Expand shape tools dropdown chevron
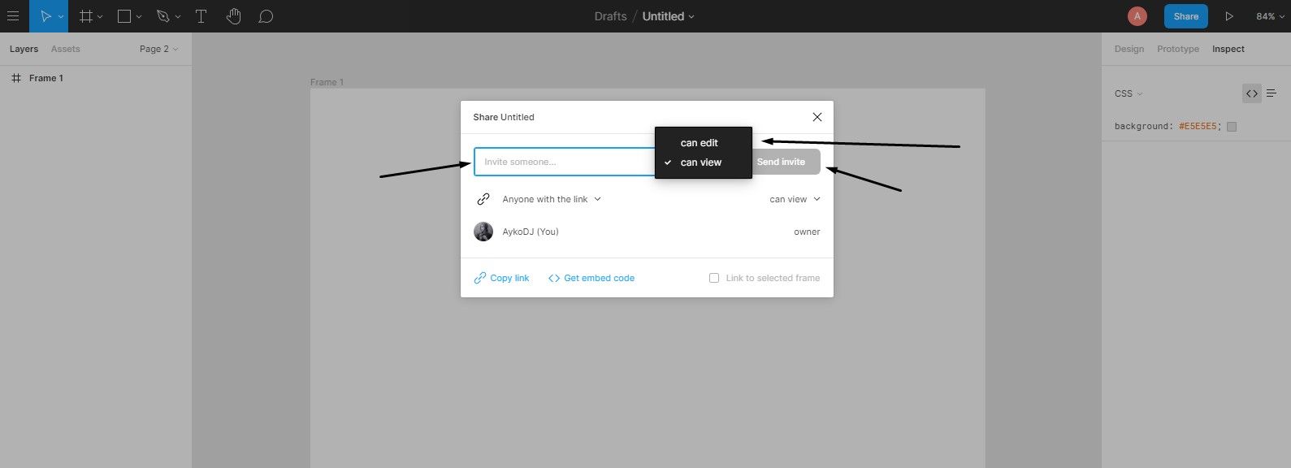The image size is (1291, 468). [x=139, y=17]
